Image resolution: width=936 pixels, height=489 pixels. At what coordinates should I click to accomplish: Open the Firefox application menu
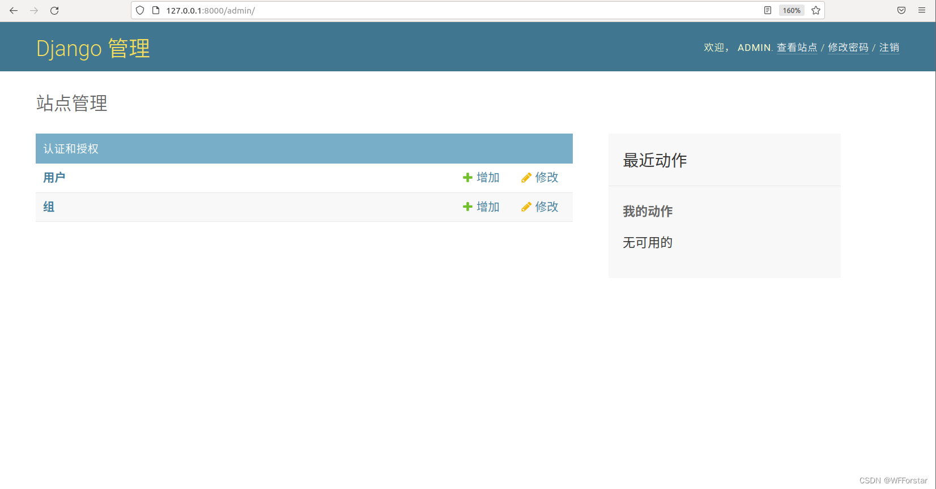(x=922, y=10)
